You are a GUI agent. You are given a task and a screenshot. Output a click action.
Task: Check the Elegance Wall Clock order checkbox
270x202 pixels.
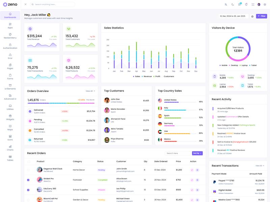click(28, 170)
